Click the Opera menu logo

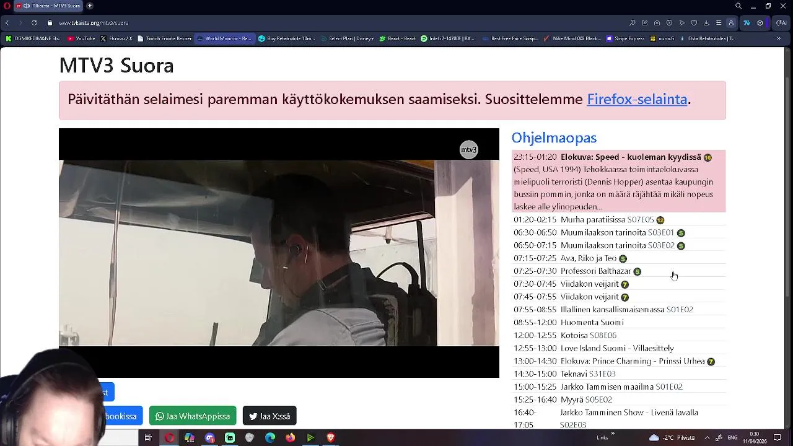pyautogui.click(x=7, y=6)
